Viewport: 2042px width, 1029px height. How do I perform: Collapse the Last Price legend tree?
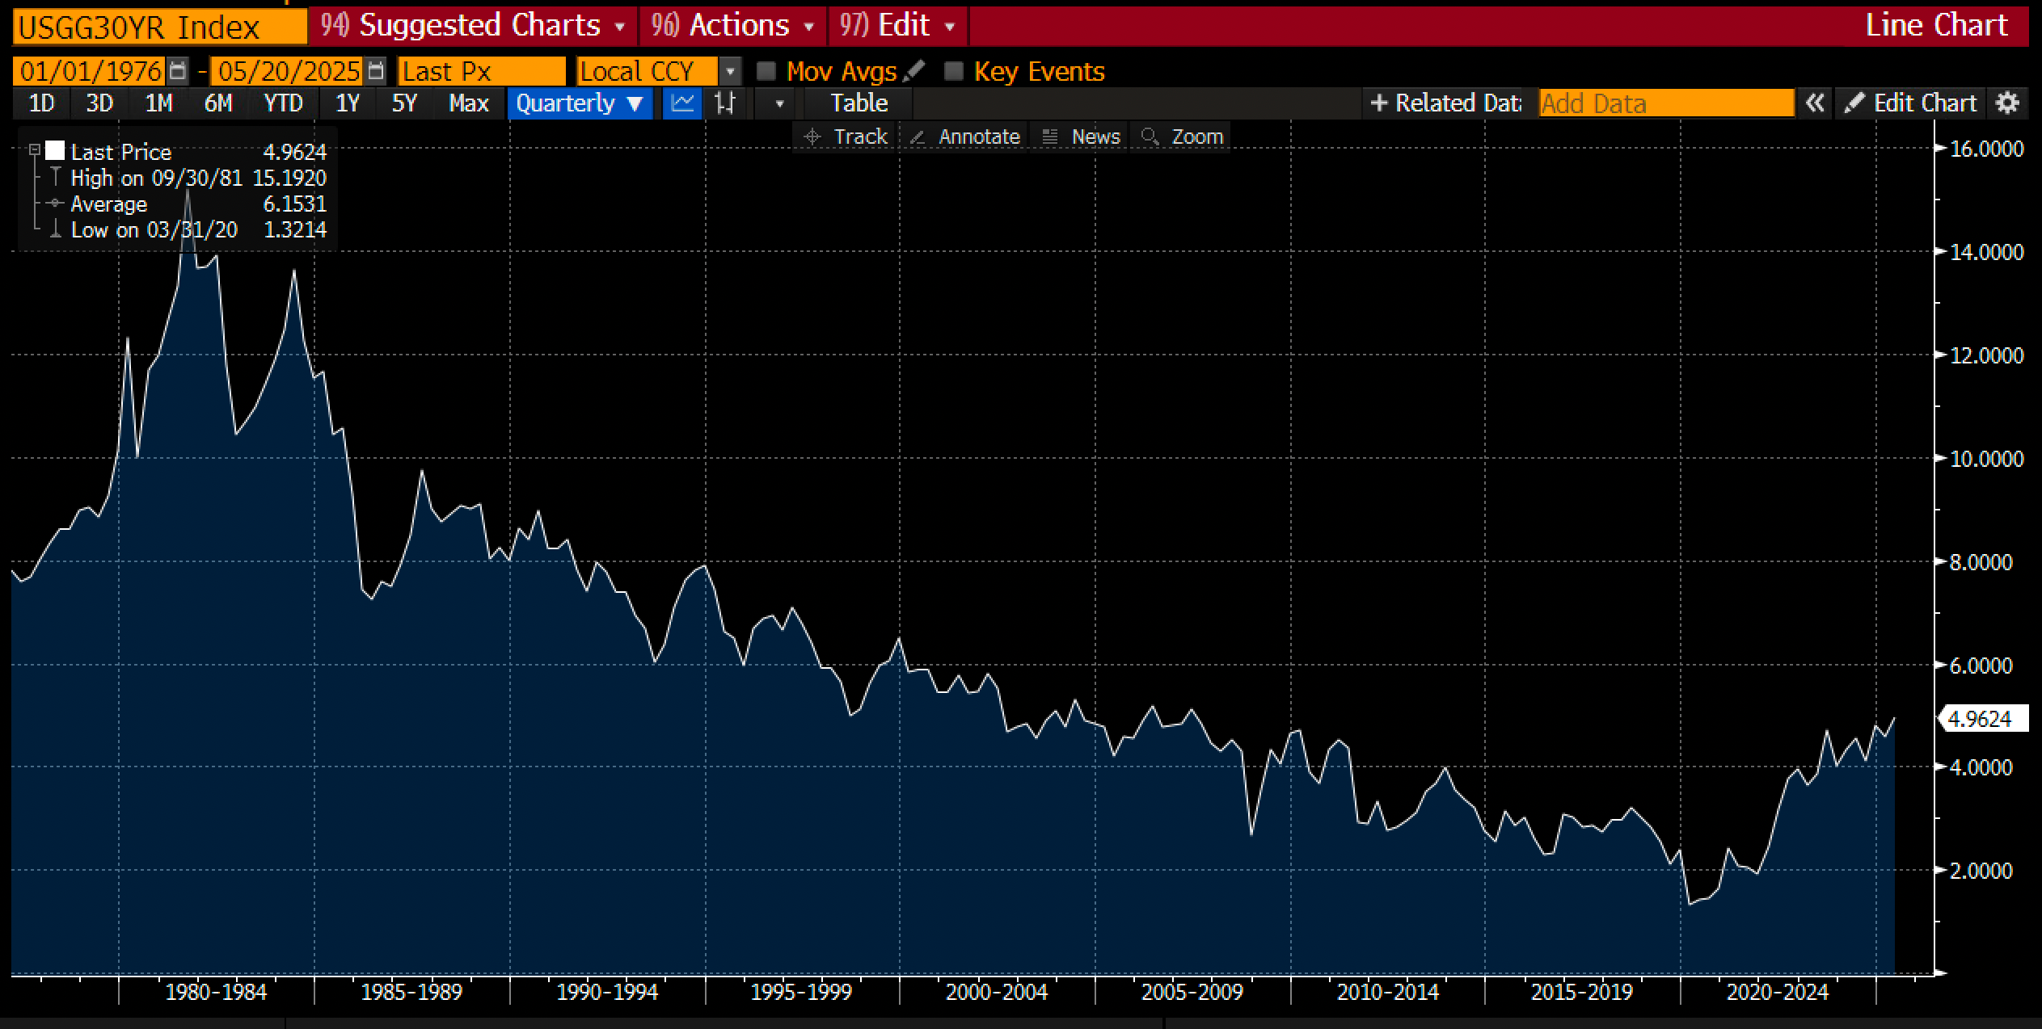[x=35, y=150]
